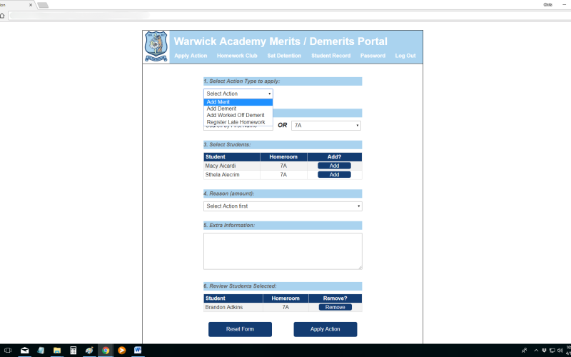Pick Register Late Homework option
The height and width of the screenshot is (357, 571).
[x=238, y=122]
